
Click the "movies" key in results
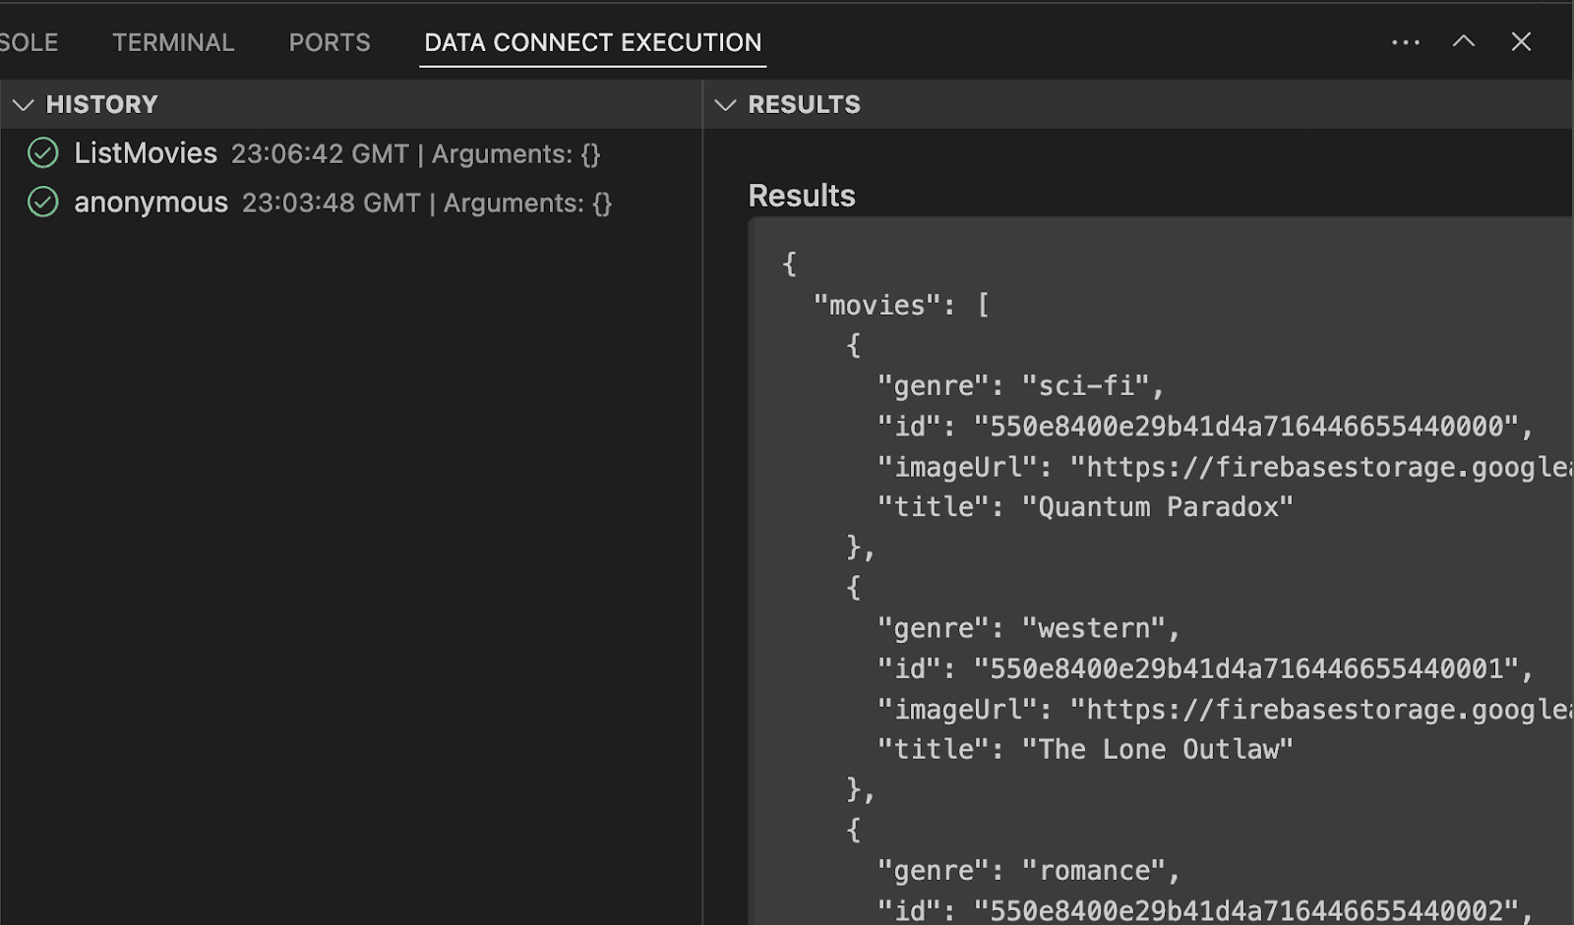coord(877,306)
